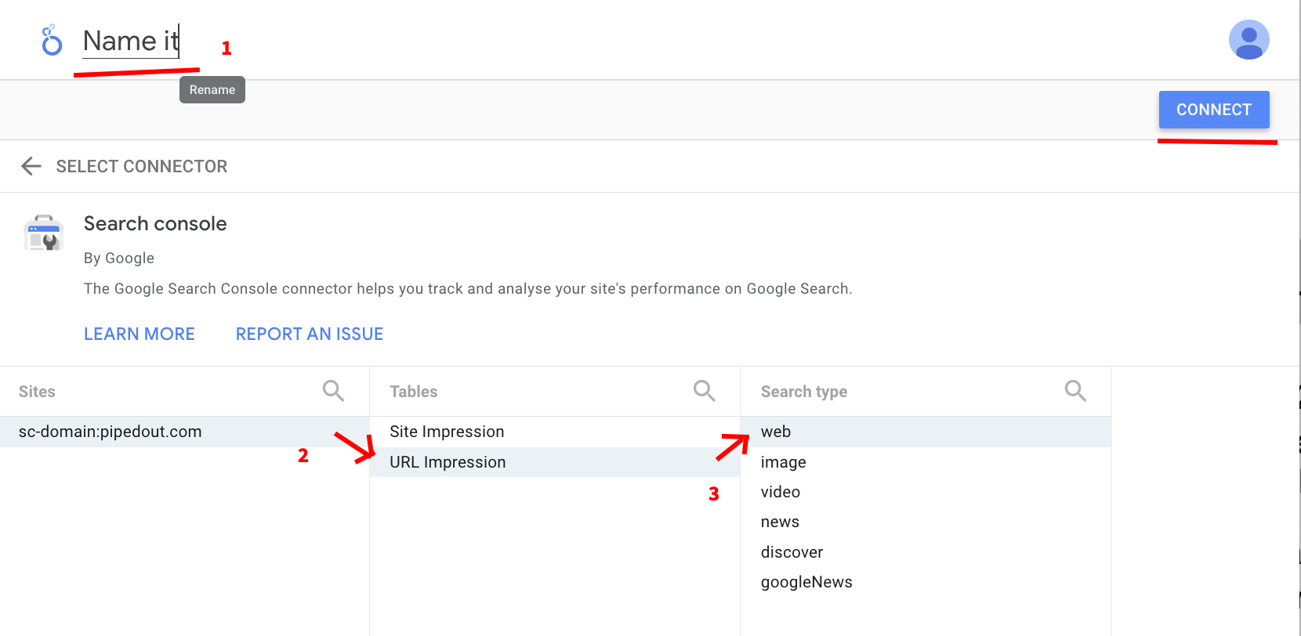
Task: Search within the Sites column
Action: [x=333, y=391]
